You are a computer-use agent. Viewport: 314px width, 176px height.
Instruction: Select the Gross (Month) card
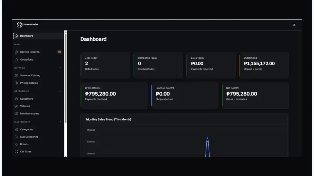[114, 95]
